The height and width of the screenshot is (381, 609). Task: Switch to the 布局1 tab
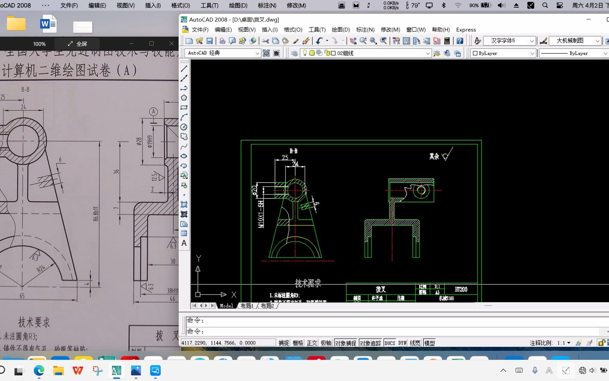point(247,306)
